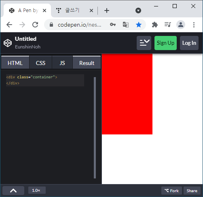The image size is (203, 197).
Task: Click the closing div tag line
Action: tap(13, 83)
